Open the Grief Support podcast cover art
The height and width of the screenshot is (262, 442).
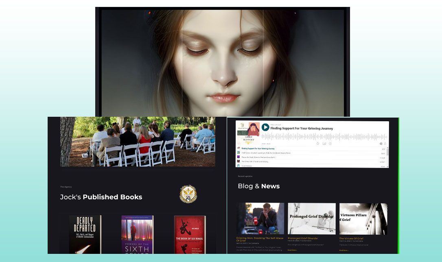[248, 133]
